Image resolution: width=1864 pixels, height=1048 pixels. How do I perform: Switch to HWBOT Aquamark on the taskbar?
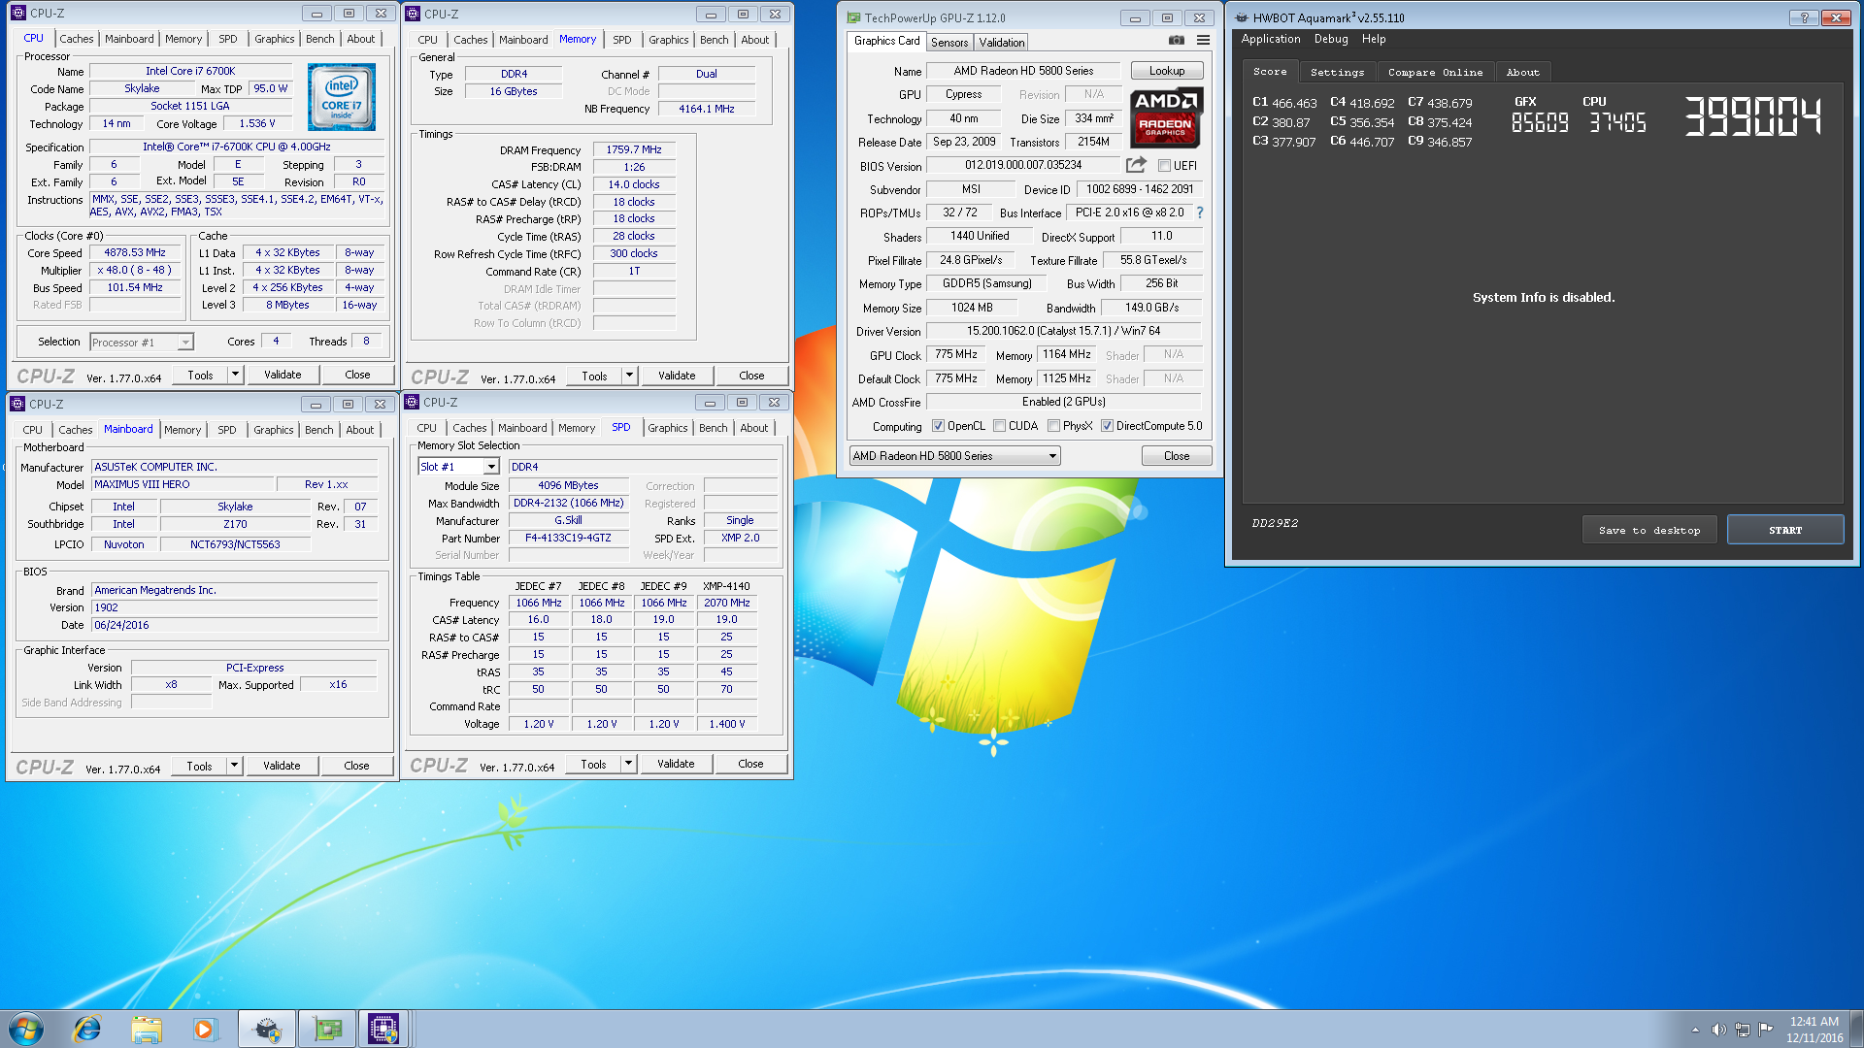[x=266, y=1029]
